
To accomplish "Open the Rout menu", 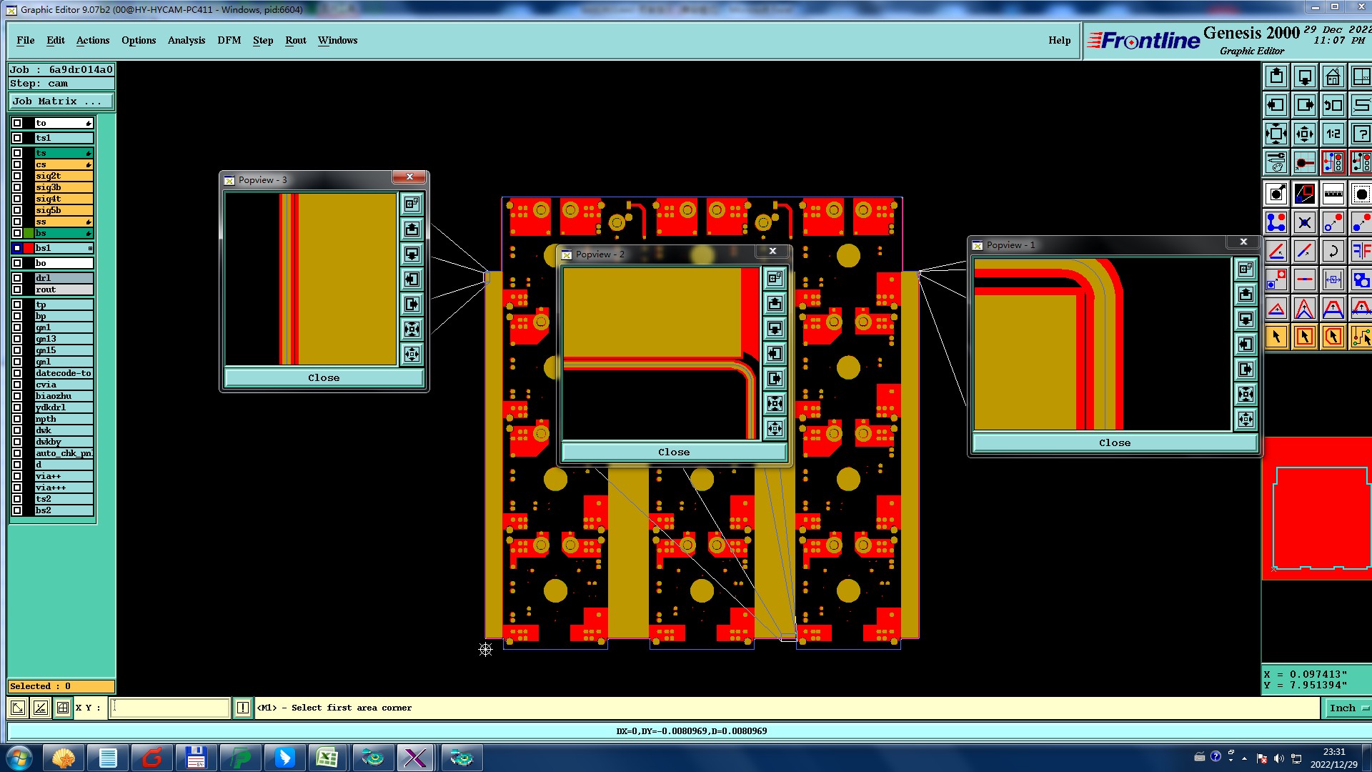I will (295, 40).
